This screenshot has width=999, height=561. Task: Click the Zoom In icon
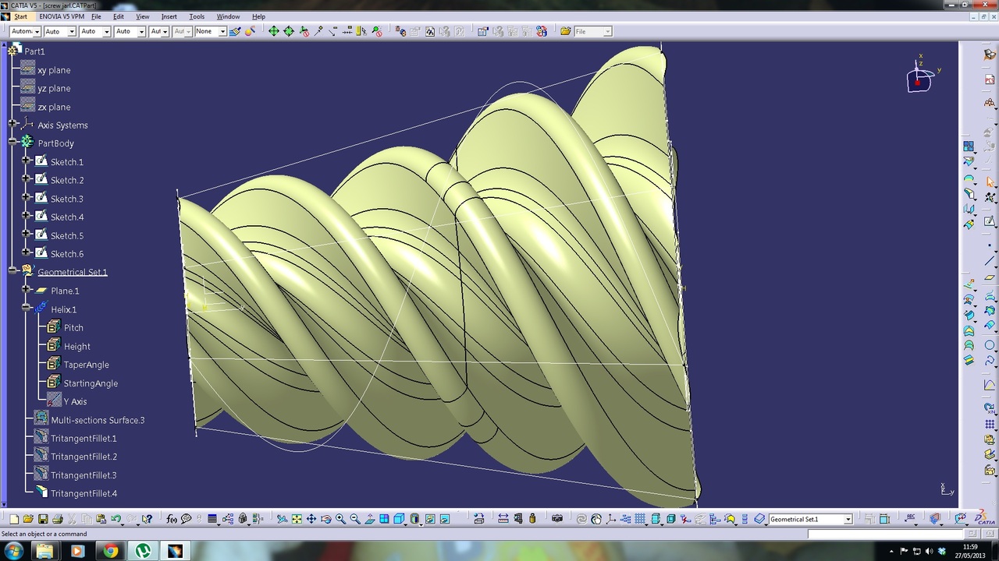[340, 519]
